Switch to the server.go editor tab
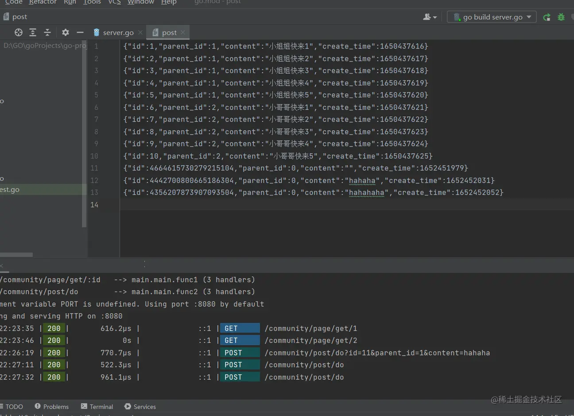This screenshot has height=416, width=574. click(118, 32)
